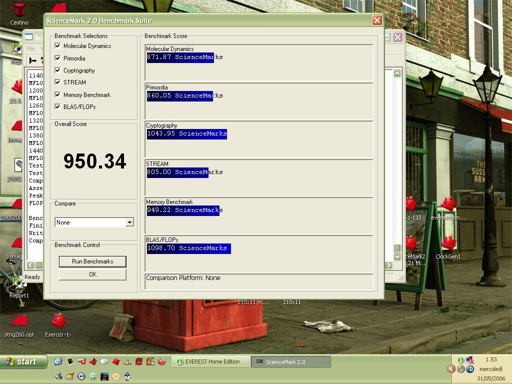The width and height of the screenshot is (512, 384).
Task: Switch to EVEREST Home Edition taskbar button
Action: click(211, 362)
